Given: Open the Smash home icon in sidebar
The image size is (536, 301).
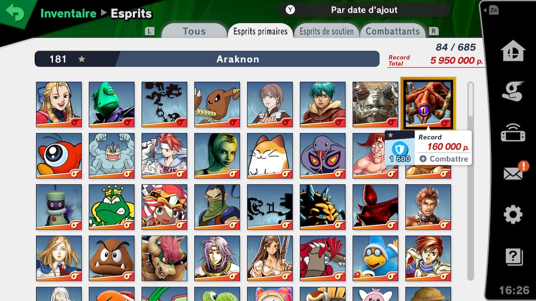Looking at the screenshot, I should (513, 51).
